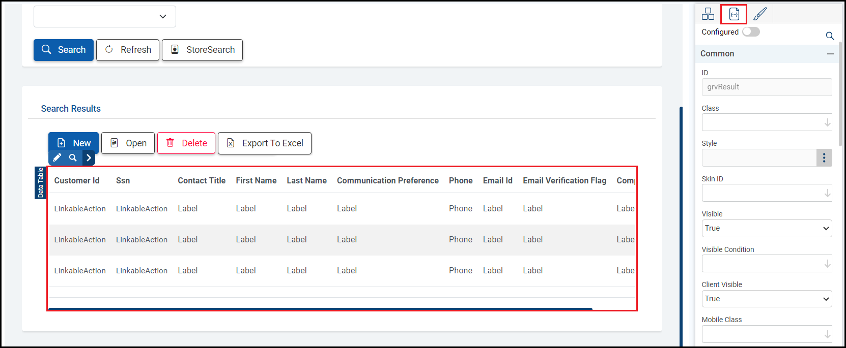Open the properties tab icon
This screenshot has height=348, width=846.
(x=734, y=14)
